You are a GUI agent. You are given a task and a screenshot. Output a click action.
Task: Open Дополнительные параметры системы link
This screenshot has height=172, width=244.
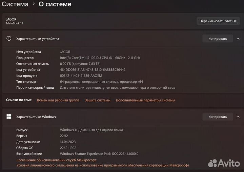(145, 100)
